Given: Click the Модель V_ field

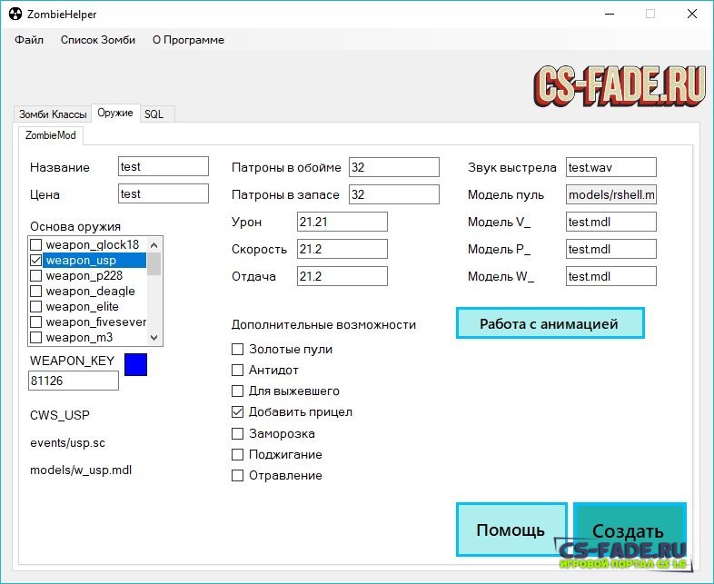Looking at the screenshot, I should pyautogui.click(x=611, y=223).
